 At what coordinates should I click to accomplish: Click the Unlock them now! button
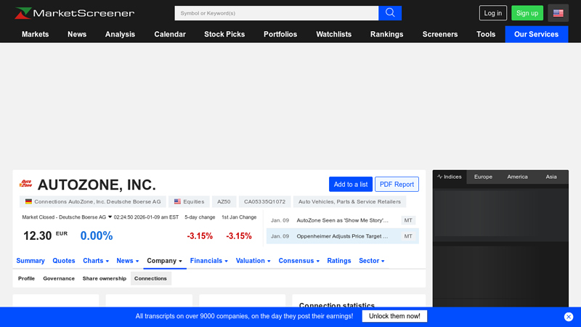click(394, 316)
